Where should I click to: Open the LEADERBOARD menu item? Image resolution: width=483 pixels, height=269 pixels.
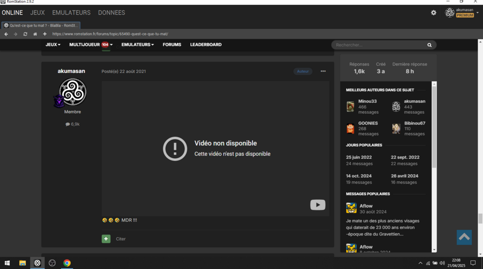point(206,45)
